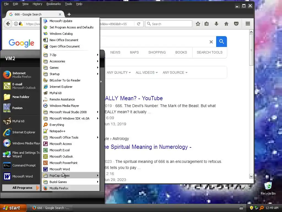Launch Microsoft Access
Screen dimensions: 282x212
click(x=70, y=144)
